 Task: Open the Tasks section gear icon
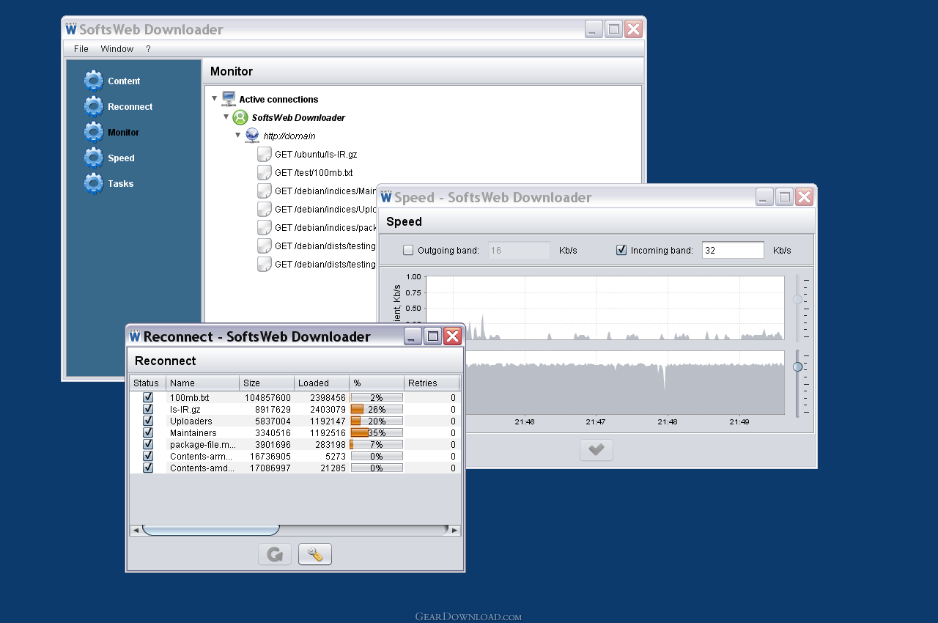point(94,183)
